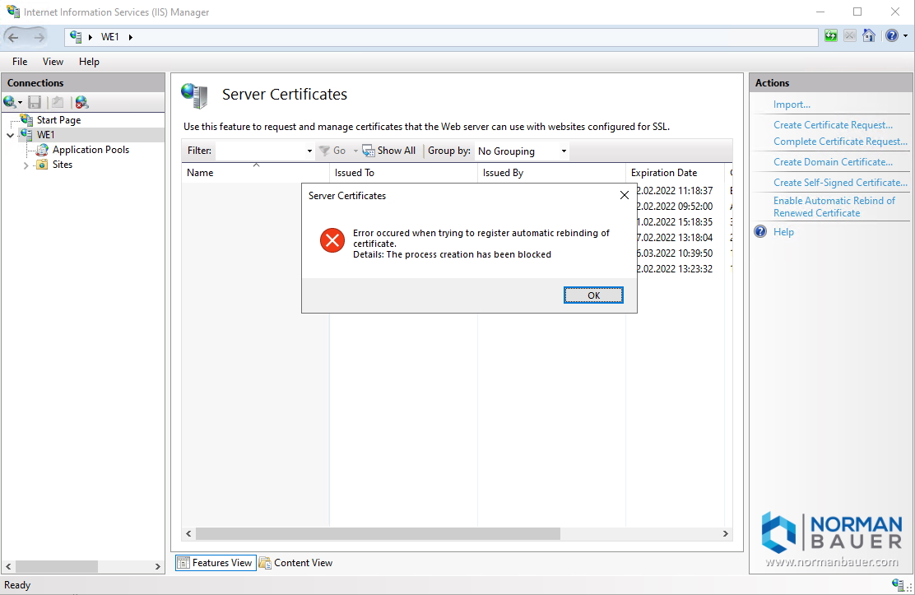Screen dimensions: 915x595
Task: Click the Start Page icon in tree
Action: pos(27,119)
